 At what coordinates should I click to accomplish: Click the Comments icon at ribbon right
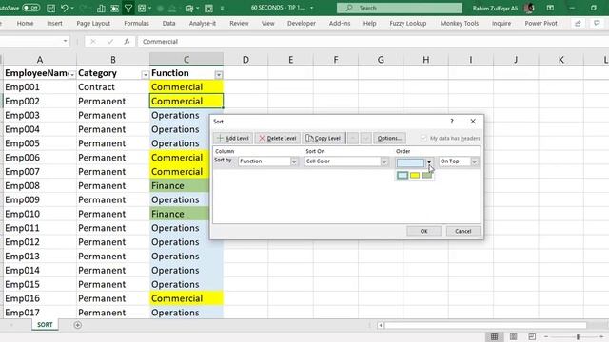(x=597, y=23)
